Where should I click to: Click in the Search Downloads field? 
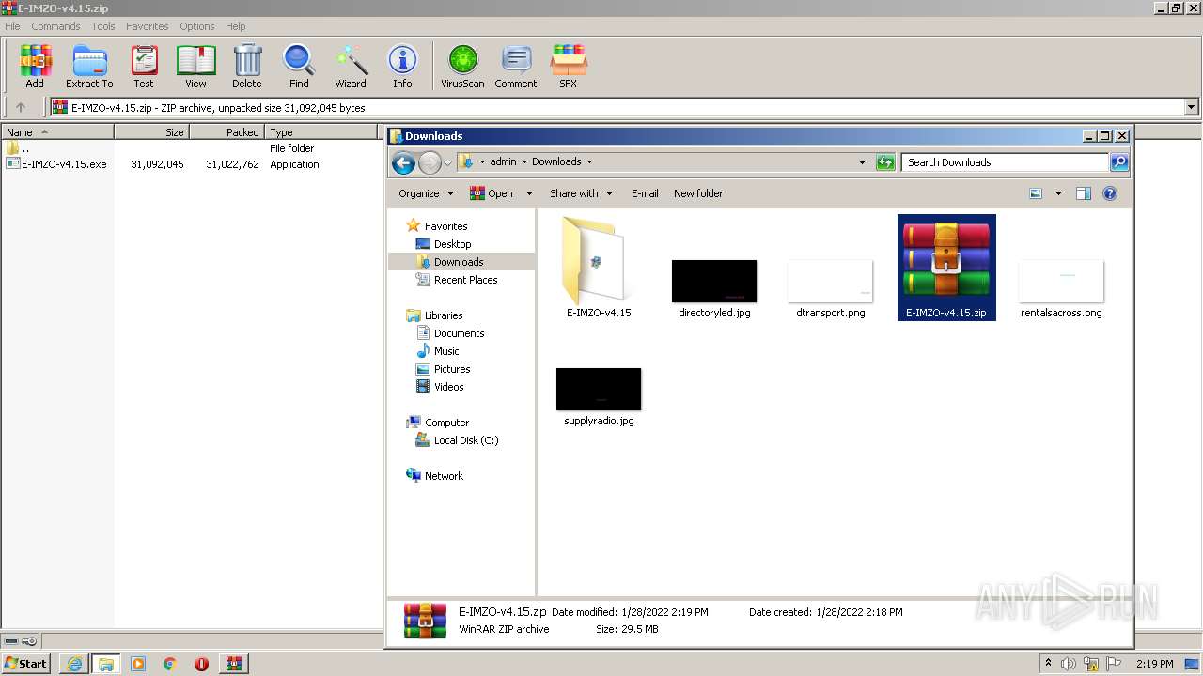tap(1005, 162)
